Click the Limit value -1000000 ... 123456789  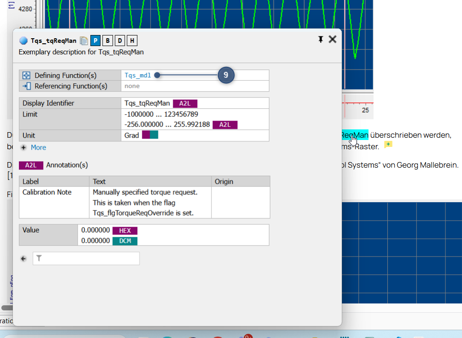click(161, 114)
